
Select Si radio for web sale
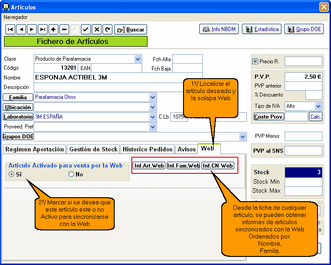[x=12, y=174]
